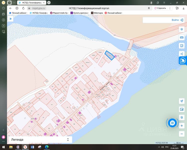Open the chat assistant bubble
Screen dimensions: 187x150
coord(172,123)
